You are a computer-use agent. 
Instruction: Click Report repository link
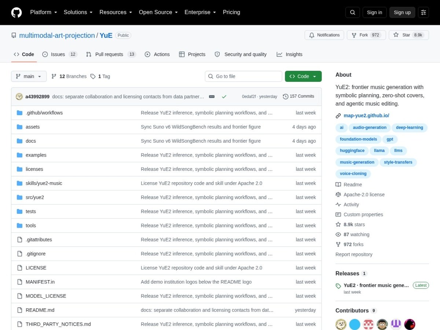pos(354,254)
